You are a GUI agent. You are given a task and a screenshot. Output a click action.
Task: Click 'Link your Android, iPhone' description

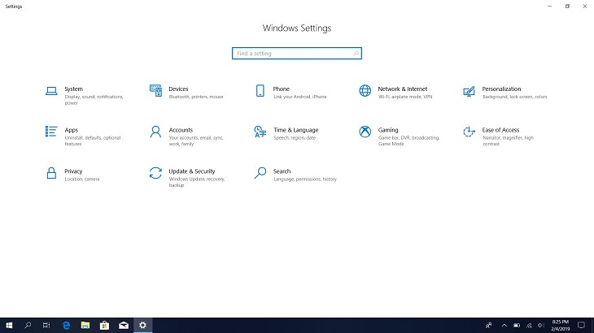click(300, 97)
